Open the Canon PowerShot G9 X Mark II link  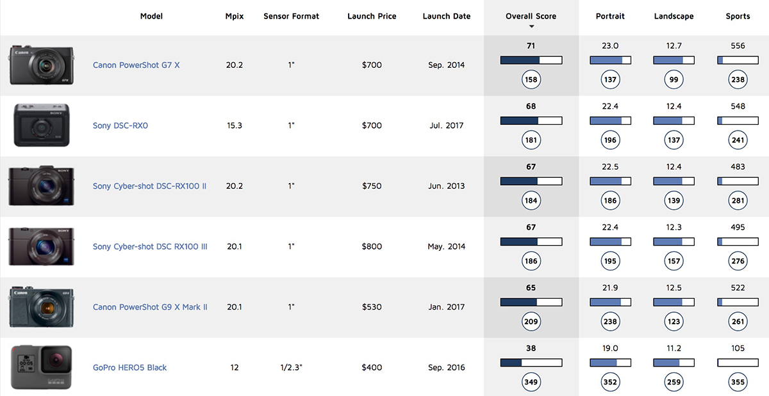[150, 307]
